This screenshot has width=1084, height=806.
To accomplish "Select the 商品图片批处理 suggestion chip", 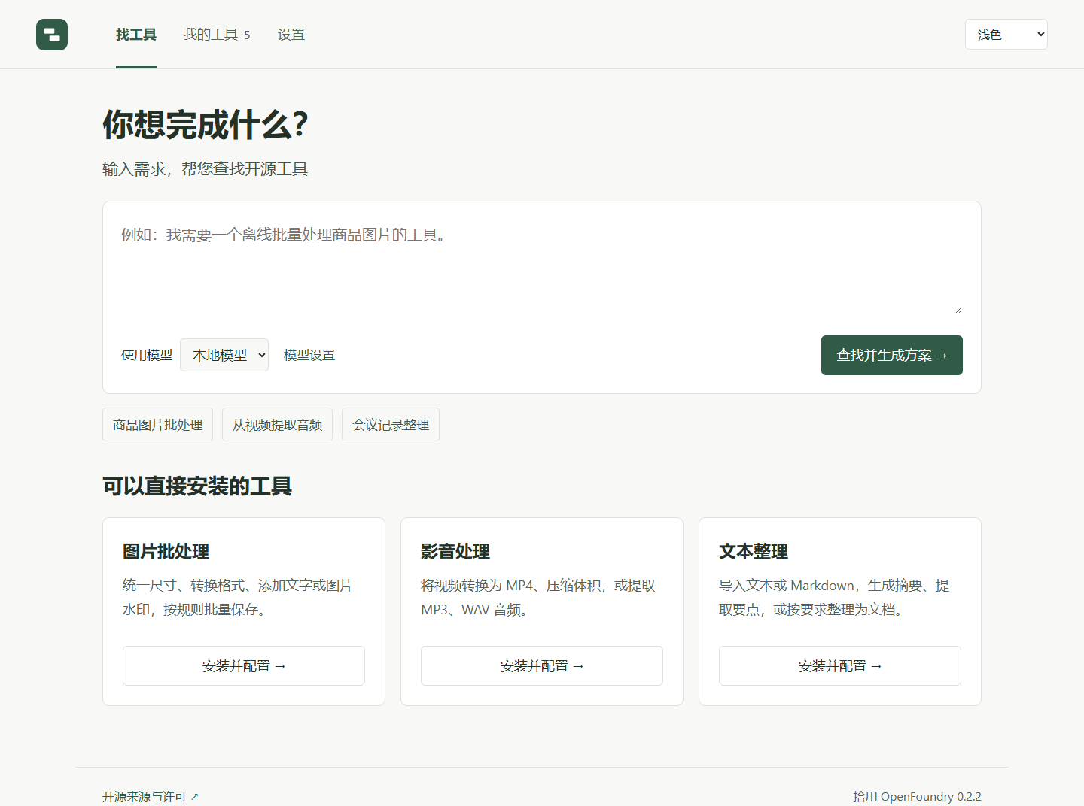I will [x=158, y=425].
